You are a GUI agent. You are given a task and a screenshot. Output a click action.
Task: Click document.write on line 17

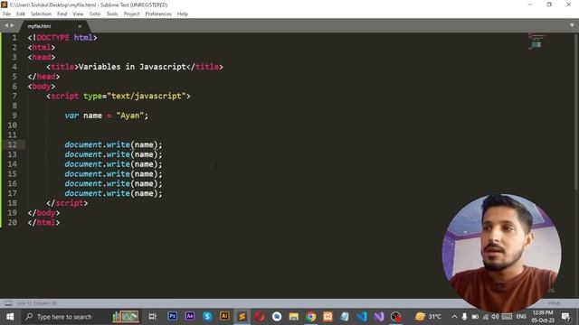tap(98, 193)
